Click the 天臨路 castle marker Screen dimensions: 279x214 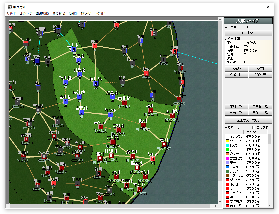(x=38, y=110)
